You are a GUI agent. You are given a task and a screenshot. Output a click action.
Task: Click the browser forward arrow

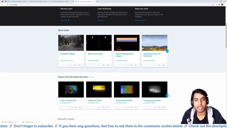pos(5,5)
